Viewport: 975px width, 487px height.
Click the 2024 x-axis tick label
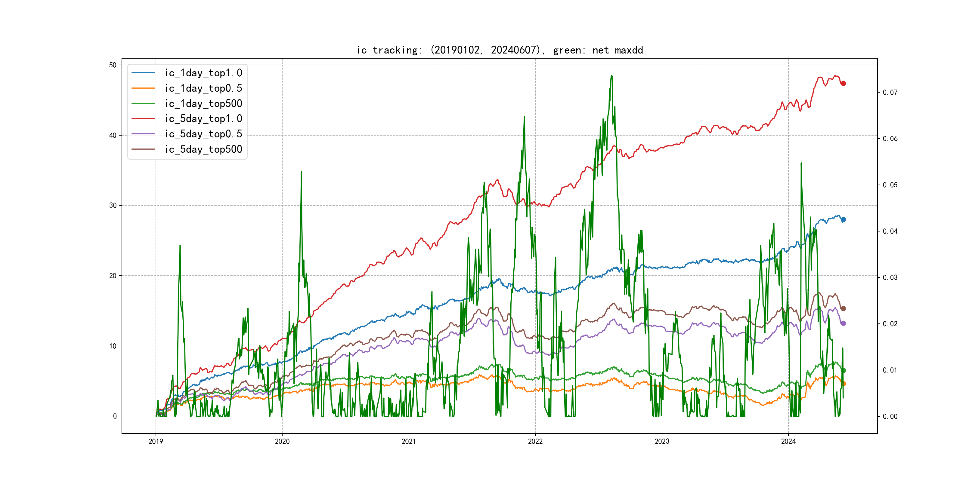tap(788, 441)
